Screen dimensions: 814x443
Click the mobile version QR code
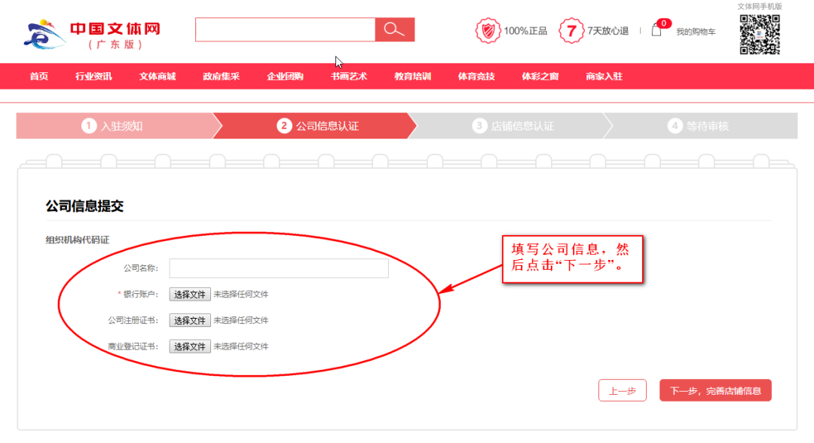[x=760, y=35]
